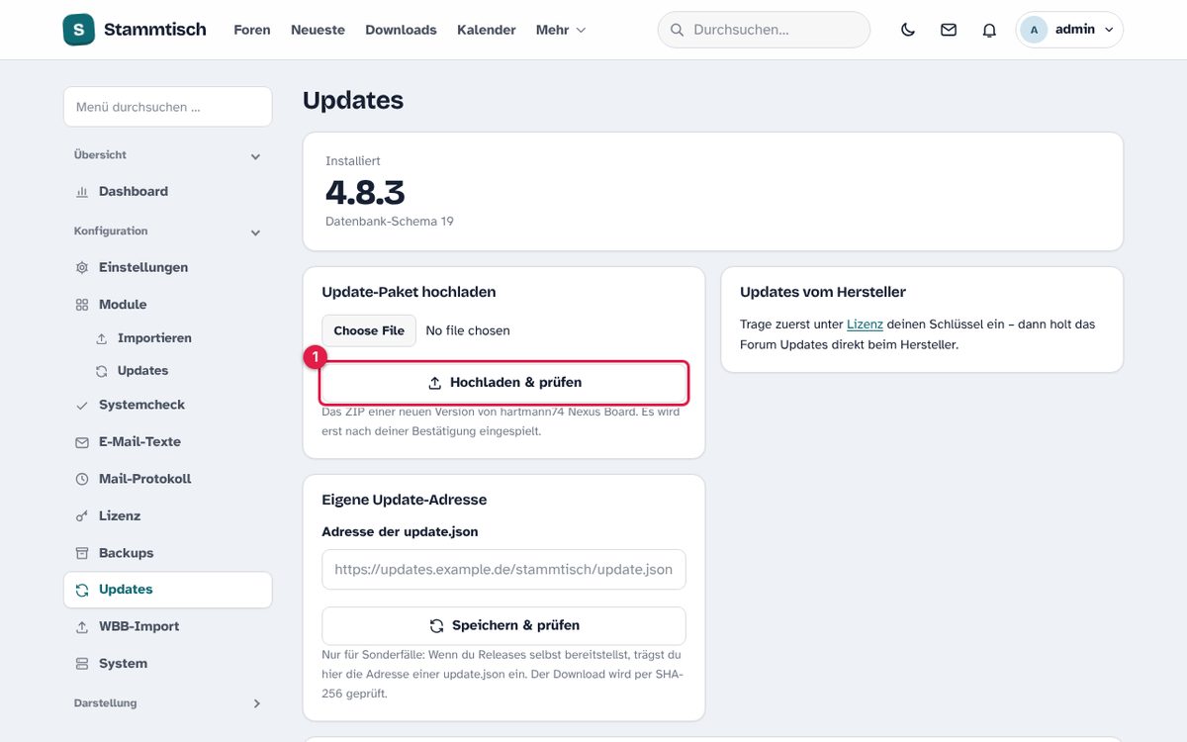Click the Importieren upload icon

tap(101, 338)
